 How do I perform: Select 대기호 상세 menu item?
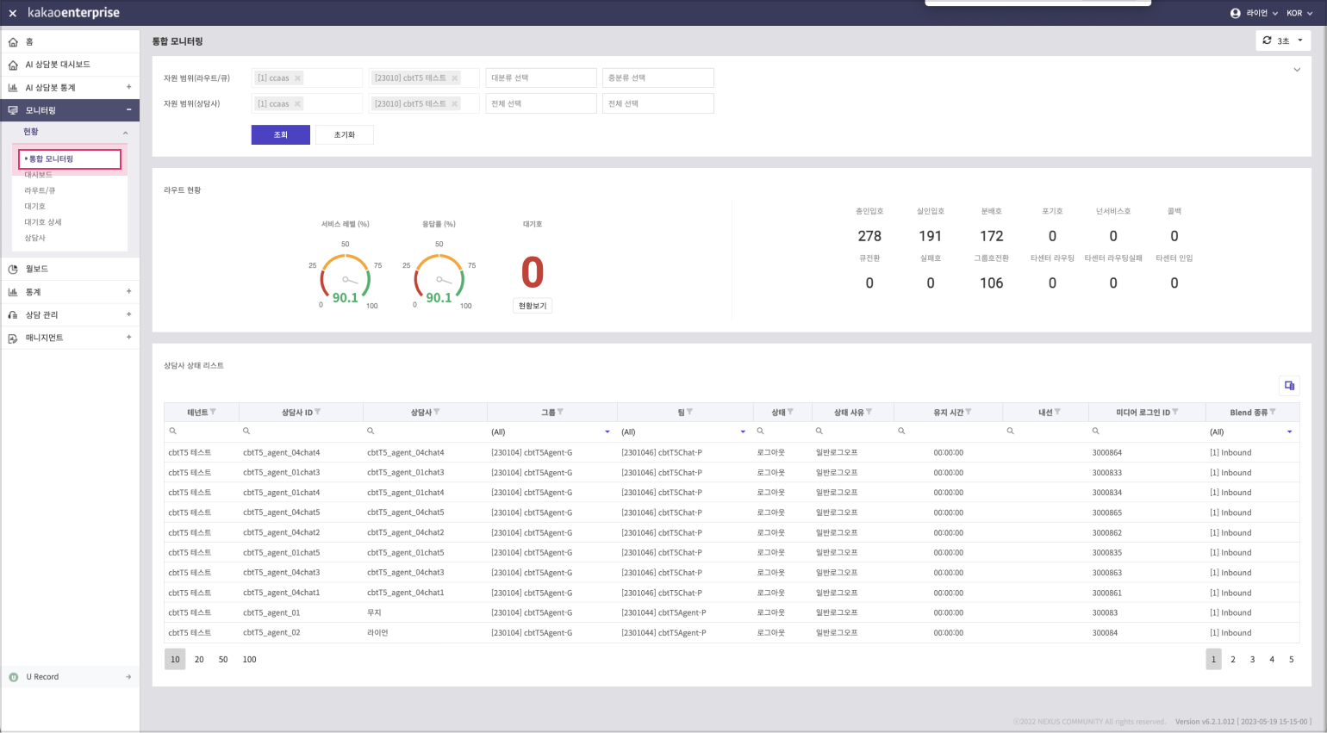43,222
